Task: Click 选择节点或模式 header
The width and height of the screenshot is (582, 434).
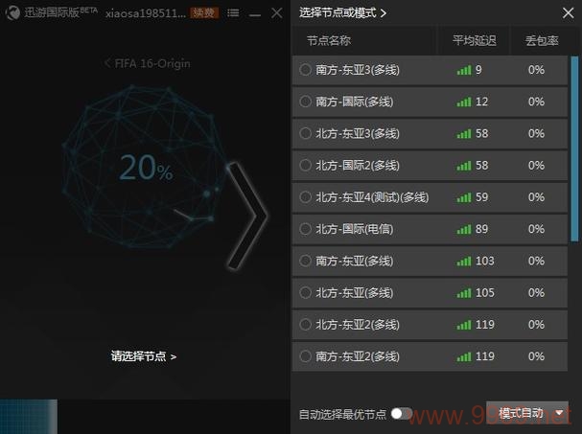Action: pos(342,13)
